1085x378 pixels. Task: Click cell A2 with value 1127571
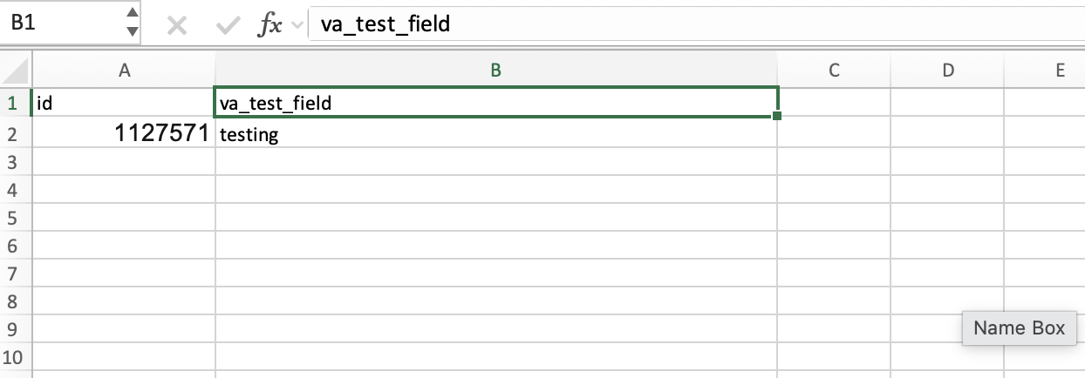coord(123,134)
